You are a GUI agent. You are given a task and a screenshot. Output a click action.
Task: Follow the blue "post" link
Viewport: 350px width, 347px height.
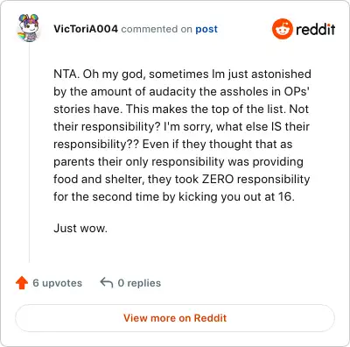pyautogui.click(x=206, y=29)
